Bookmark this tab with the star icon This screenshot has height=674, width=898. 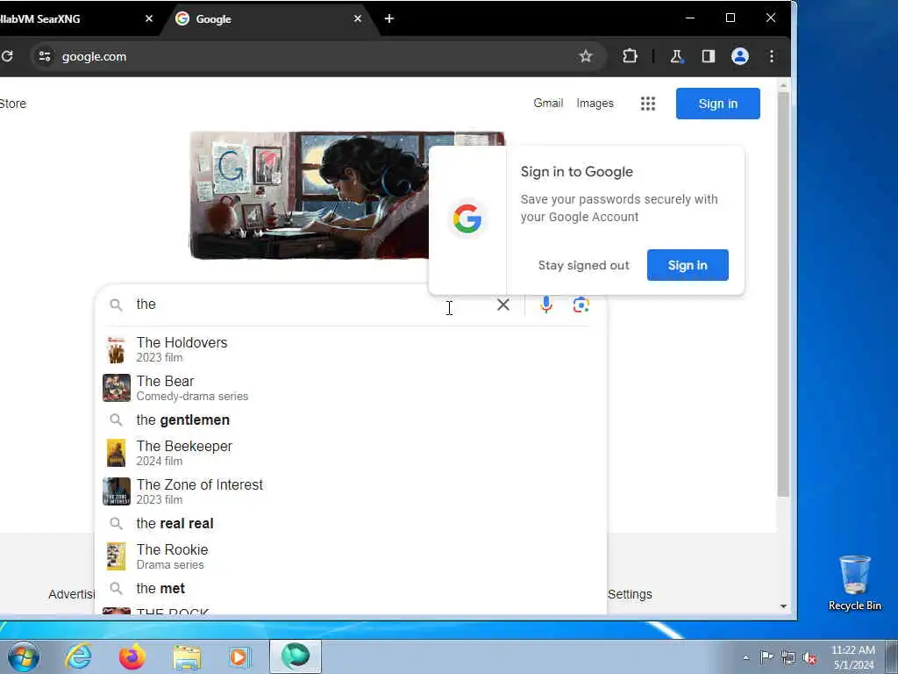pos(585,56)
